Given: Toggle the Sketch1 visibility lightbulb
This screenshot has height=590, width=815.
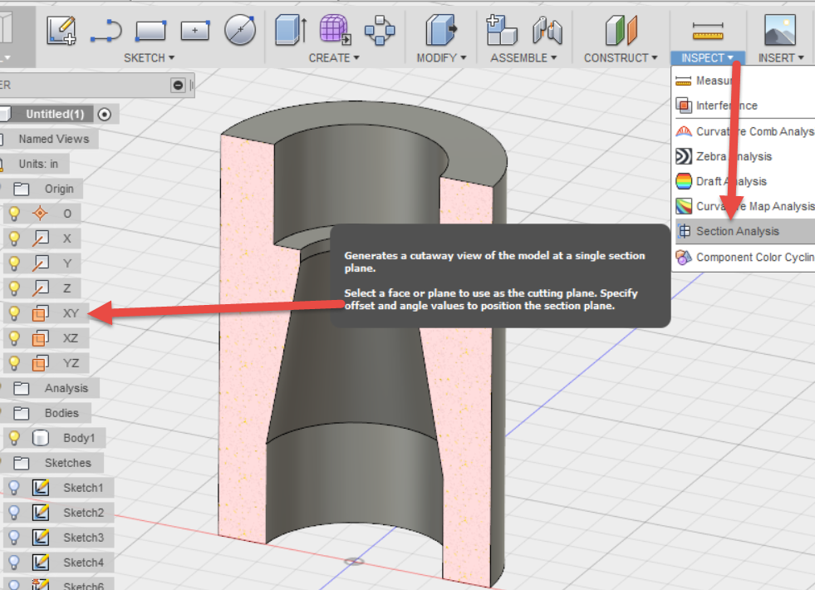Looking at the screenshot, I should tap(14, 488).
